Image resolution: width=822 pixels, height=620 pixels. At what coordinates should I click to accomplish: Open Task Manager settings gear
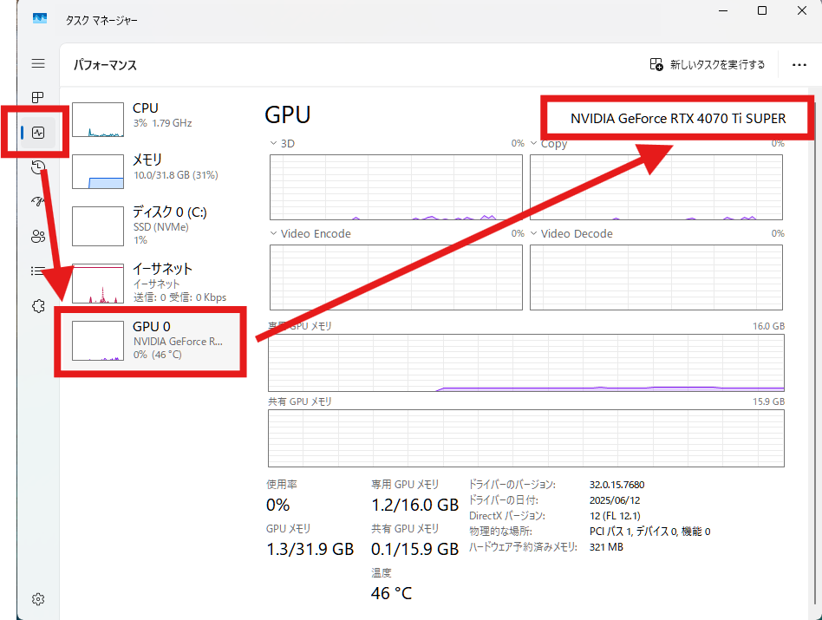[38, 599]
